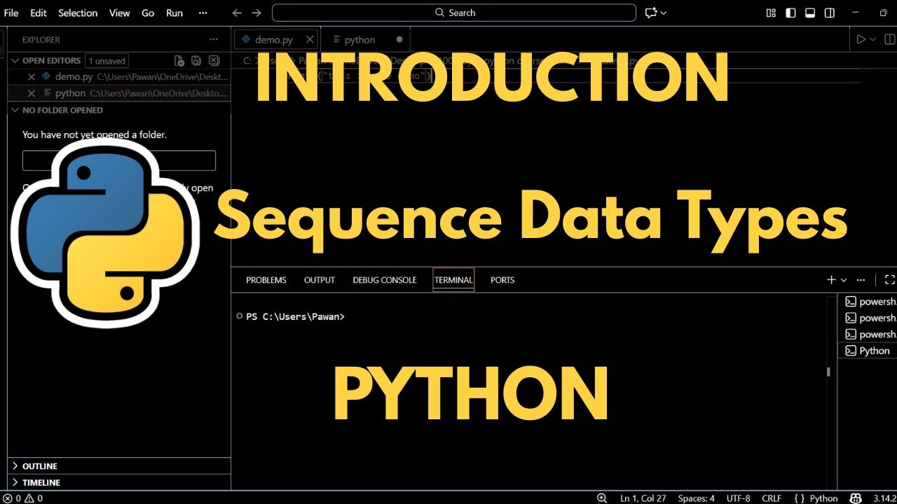The width and height of the screenshot is (897, 504).
Task: Select python entry in Open Editors
Action: coord(119,93)
